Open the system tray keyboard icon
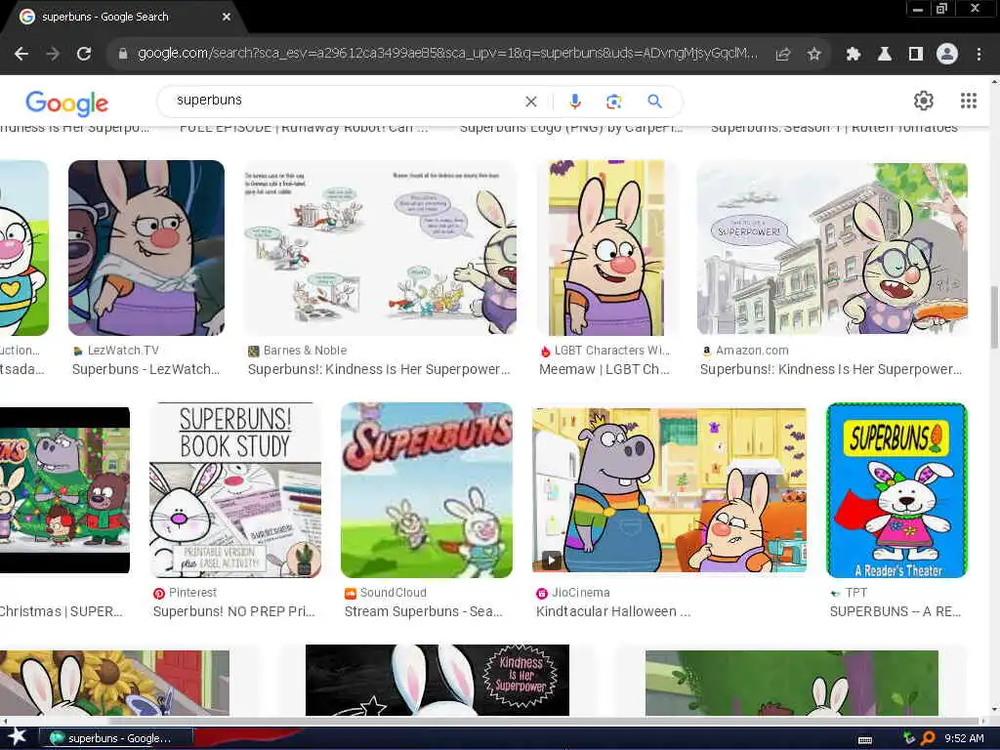Screen dimensions: 1000x750 865,740
